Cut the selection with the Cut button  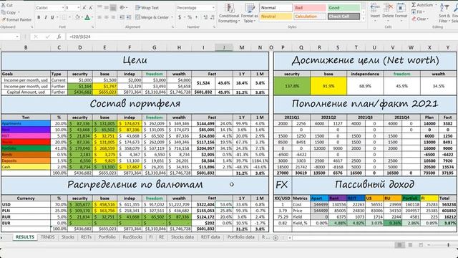pos(7,5)
